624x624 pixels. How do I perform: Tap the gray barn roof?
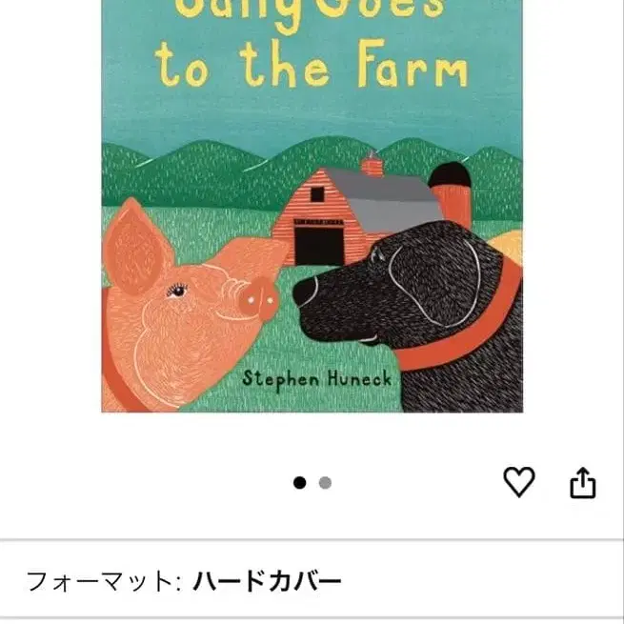click(x=382, y=199)
